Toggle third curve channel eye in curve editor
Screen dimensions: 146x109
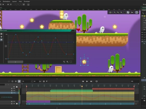pyautogui.click(x=1, y=40)
